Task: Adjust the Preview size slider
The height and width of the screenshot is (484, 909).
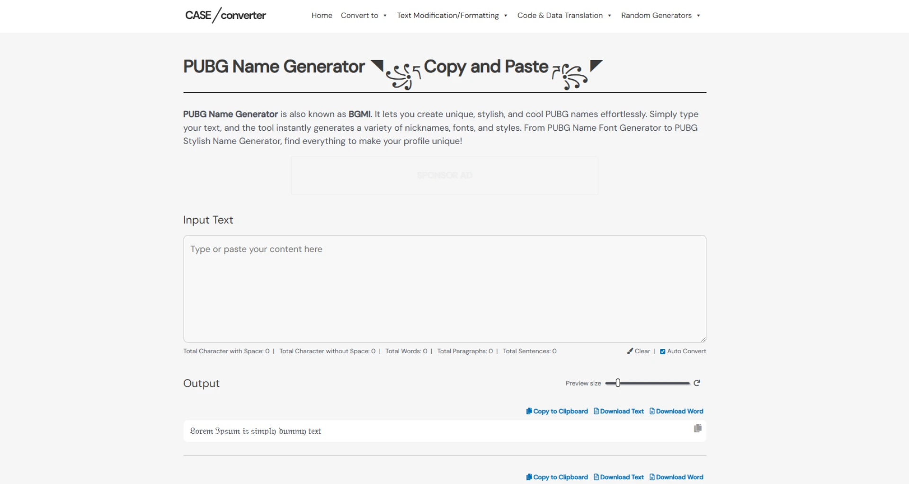Action: pyautogui.click(x=618, y=383)
